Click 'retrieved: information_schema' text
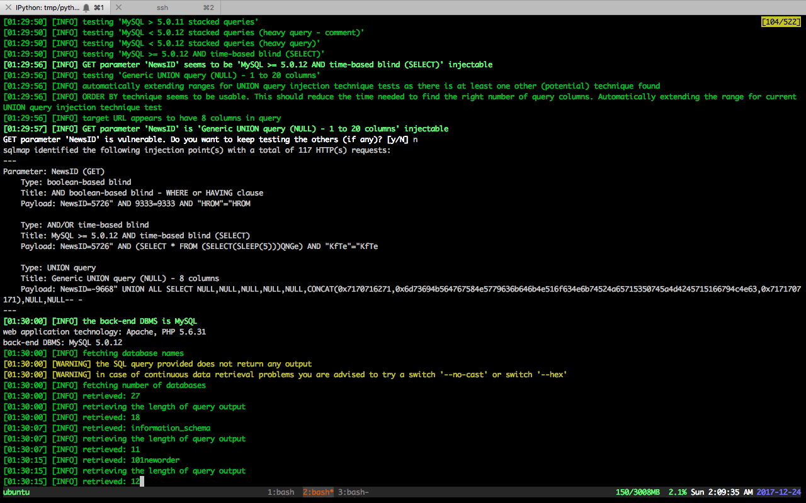The height and width of the screenshot is (503, 806). [x=146, y=428]
